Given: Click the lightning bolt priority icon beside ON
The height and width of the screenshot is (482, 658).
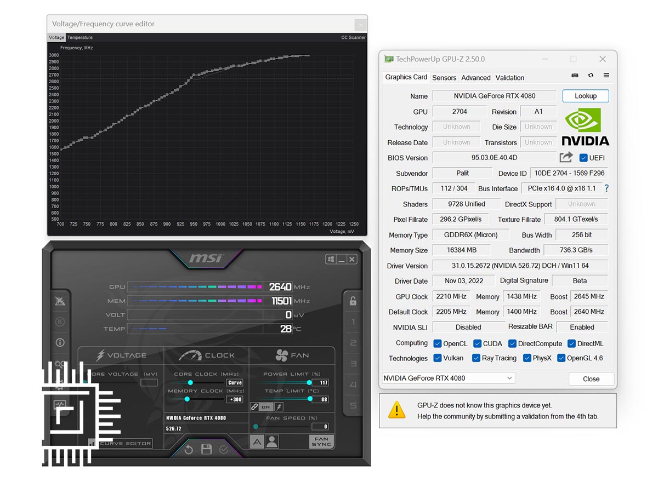Looking at the screenshot, I should tap(279, 407).
